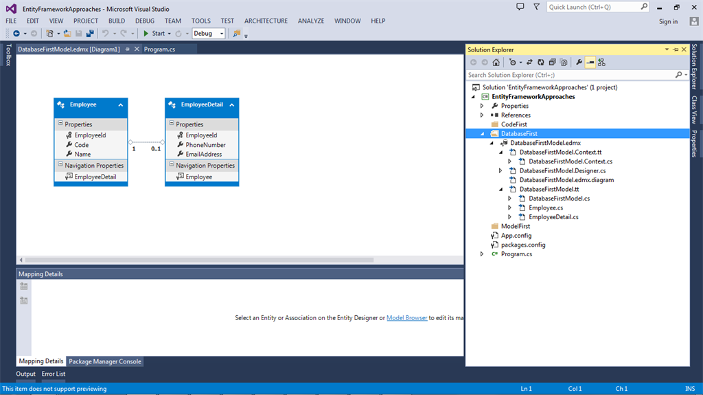Toggle the Show All Files button

click(564, 63)
